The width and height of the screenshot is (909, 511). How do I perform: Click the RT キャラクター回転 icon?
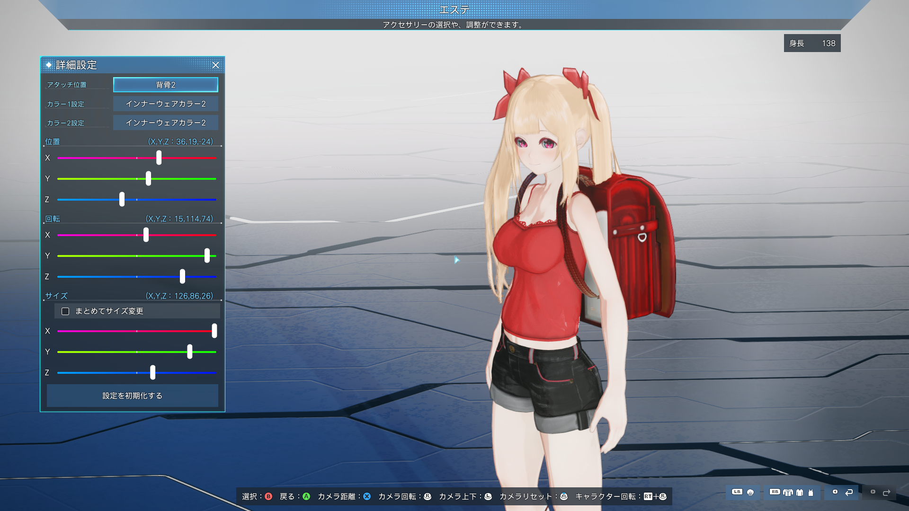(x=648, y=496)
